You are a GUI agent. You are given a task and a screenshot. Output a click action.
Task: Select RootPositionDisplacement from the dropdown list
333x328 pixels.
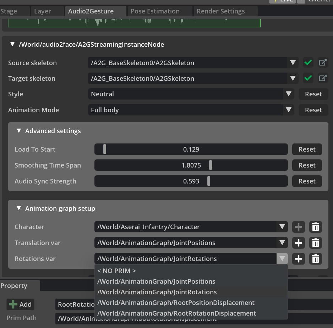(x=176, y=303)
